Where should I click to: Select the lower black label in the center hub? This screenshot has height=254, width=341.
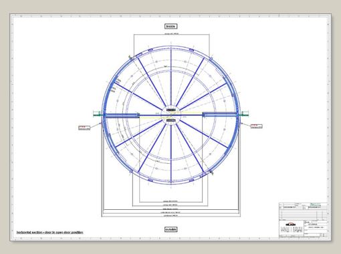171,120
